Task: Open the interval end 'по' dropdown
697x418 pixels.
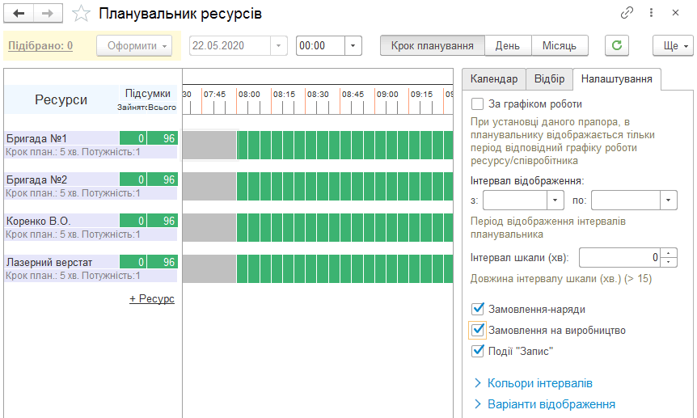Action: (668, 201)
